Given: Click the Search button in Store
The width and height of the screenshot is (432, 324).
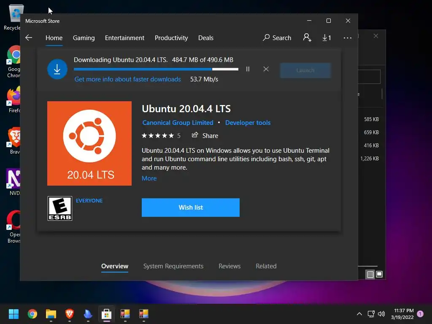Looking at the screenshot, I should pos(277,38).
